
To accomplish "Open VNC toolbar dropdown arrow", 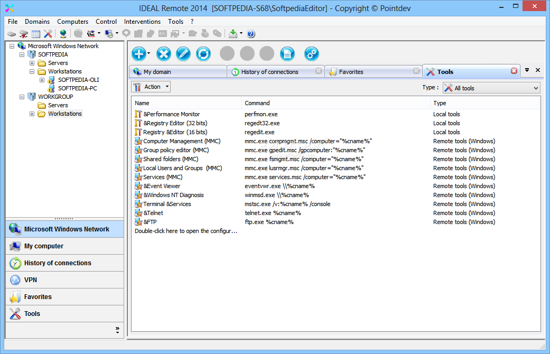I will (99, 34).
